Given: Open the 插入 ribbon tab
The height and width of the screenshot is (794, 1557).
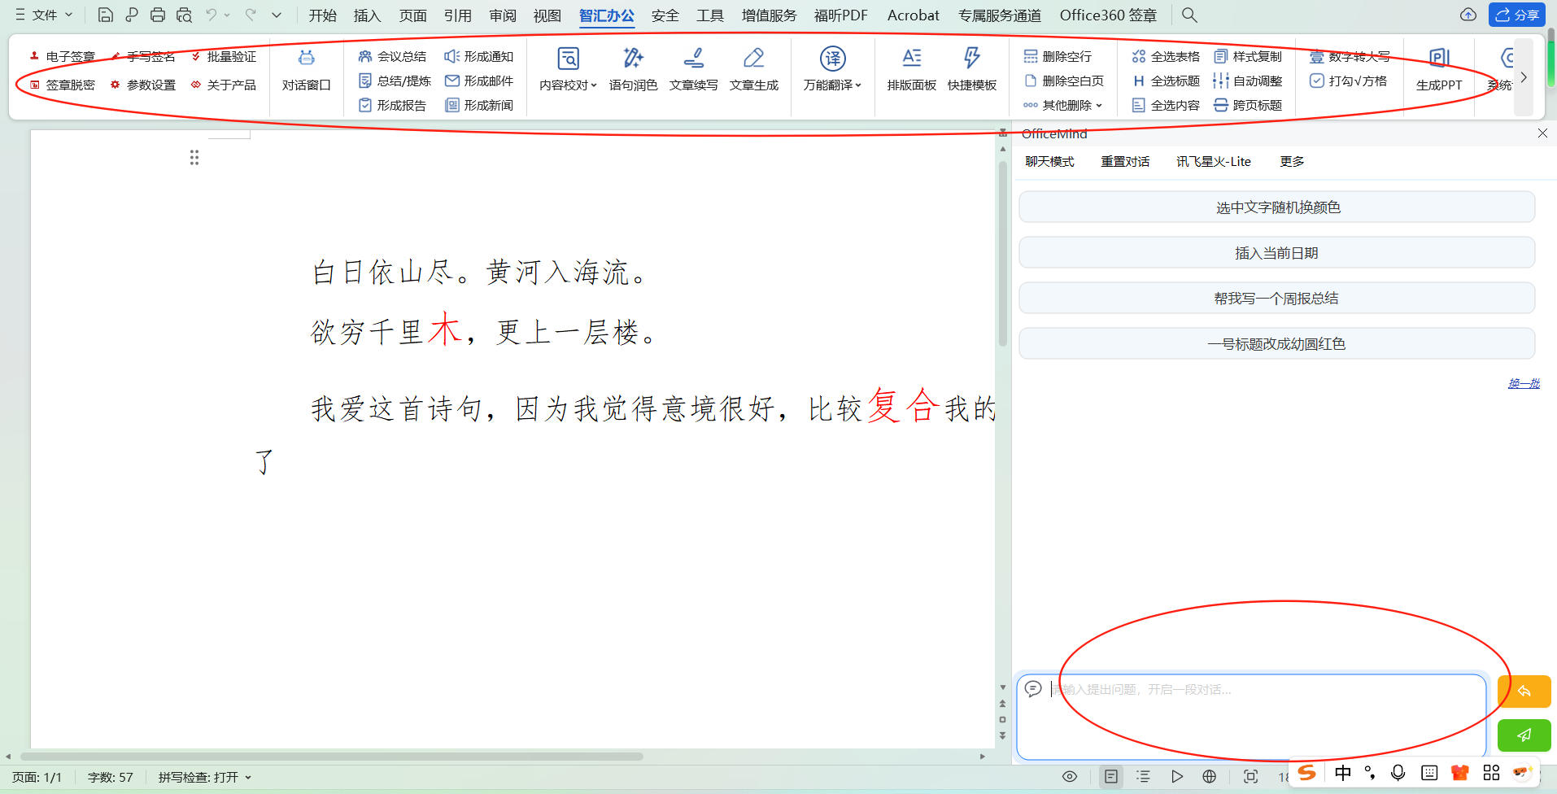Looking at the screenshot, I should 367,15.
